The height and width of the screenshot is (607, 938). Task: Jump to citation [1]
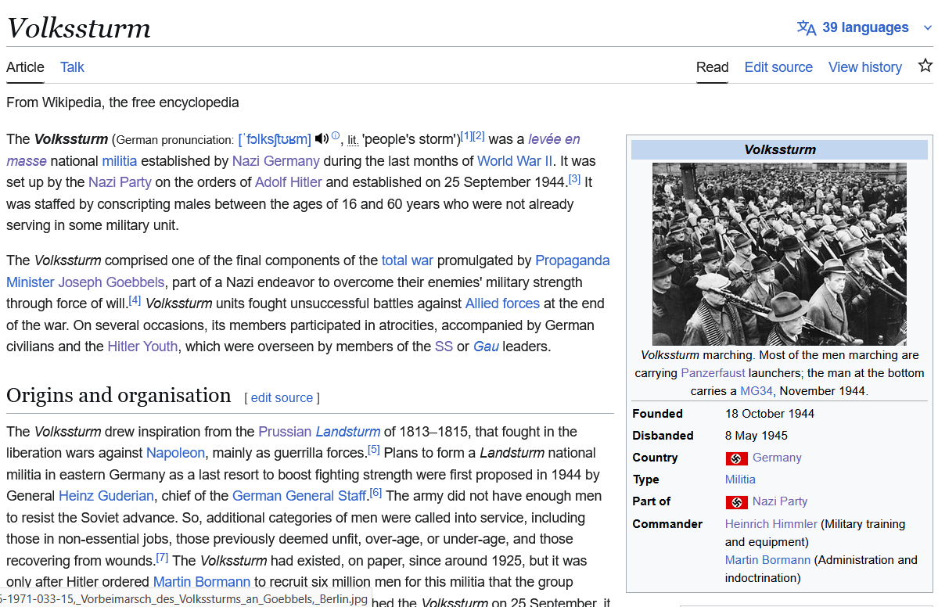click(466, 136)
